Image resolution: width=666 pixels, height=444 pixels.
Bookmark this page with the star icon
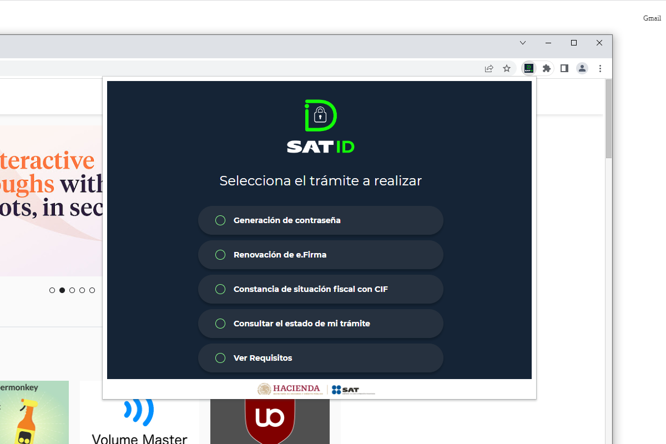pyautogui.click(x=507, y=68)
